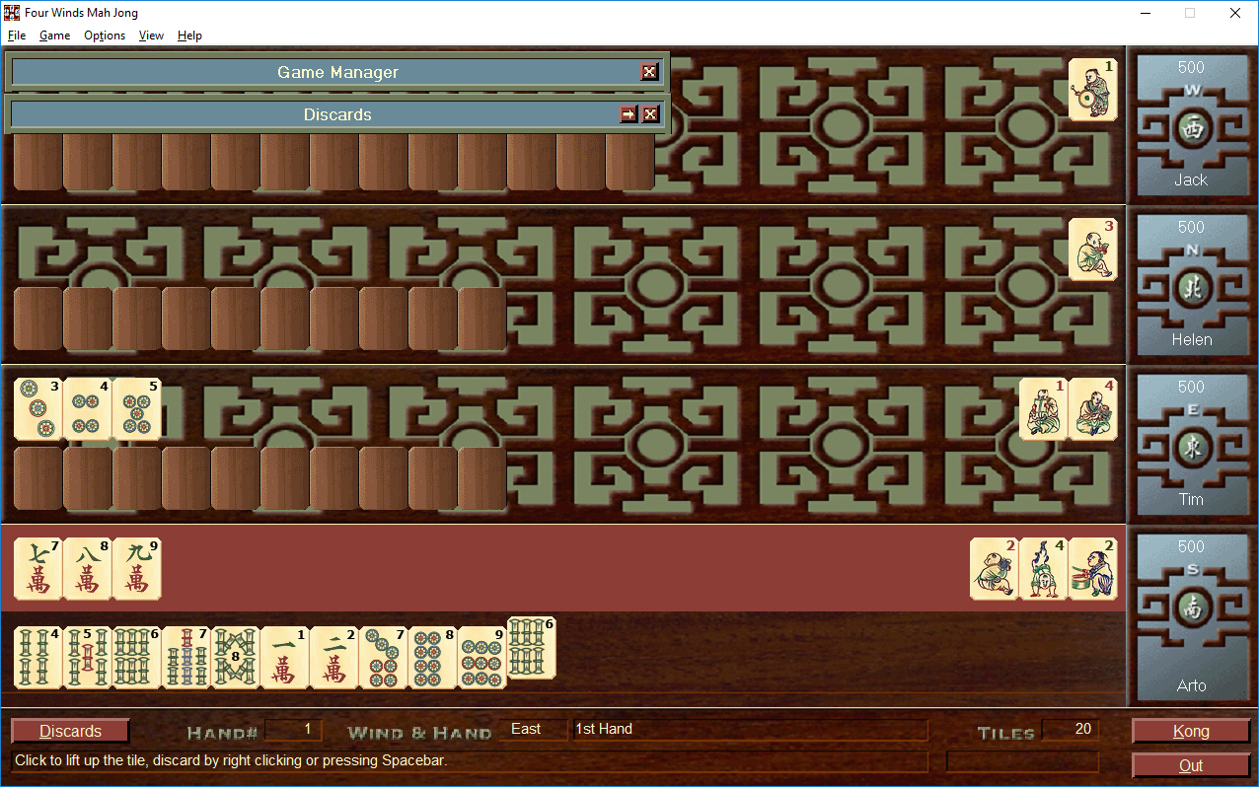Image resolution: width=1259 pixels, height=787 pixels.
Task: Click the status bar discard hint text
Action: tap(231, 761)
